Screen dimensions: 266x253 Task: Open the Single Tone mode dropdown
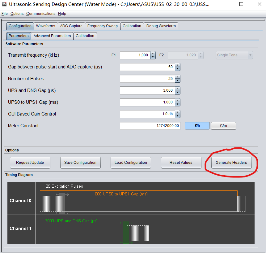(234, 55)
